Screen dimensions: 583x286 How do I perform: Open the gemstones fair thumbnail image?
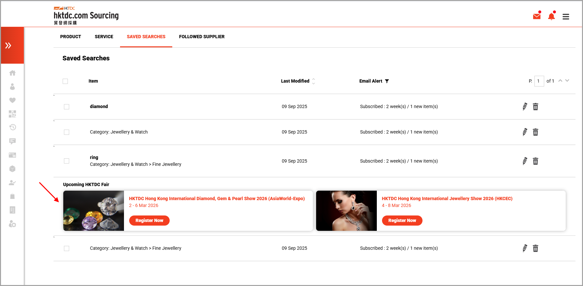pos(94,211)
